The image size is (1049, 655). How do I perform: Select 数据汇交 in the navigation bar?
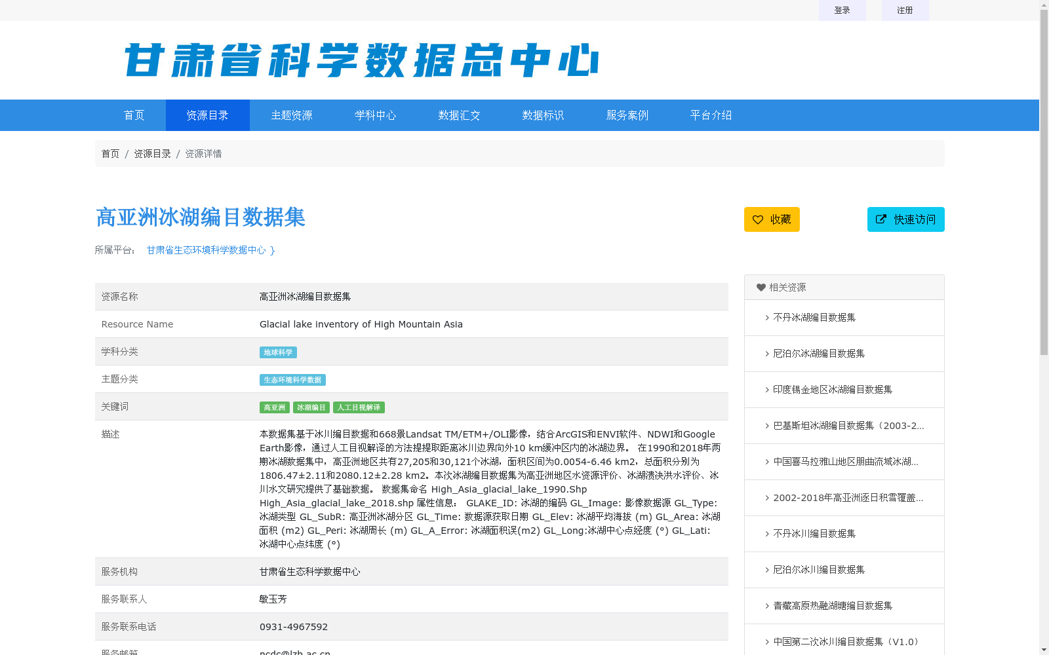point(460,115)
